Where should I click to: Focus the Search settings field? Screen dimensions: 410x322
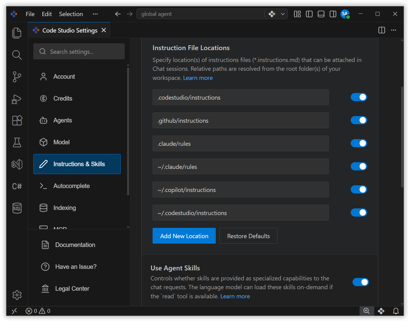(79, 51)
